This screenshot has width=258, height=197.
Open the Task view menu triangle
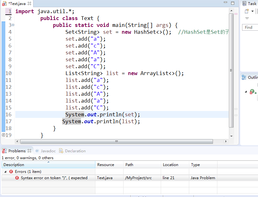[x=247, y=18]
